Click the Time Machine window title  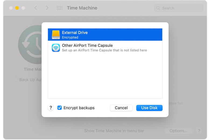82,8
